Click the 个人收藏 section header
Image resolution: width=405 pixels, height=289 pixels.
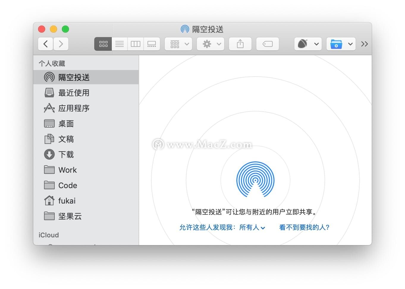[52, 63]
